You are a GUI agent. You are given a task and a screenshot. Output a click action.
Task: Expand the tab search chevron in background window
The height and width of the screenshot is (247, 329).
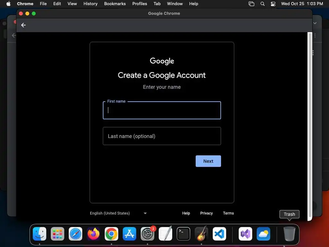coord(315,23)
